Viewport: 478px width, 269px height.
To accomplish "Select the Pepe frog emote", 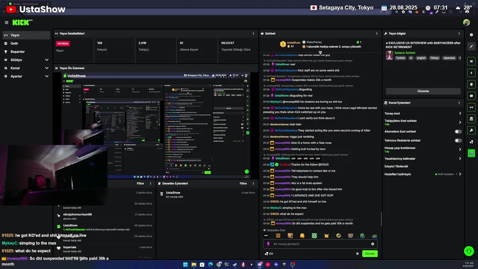I will coord(362,236).
